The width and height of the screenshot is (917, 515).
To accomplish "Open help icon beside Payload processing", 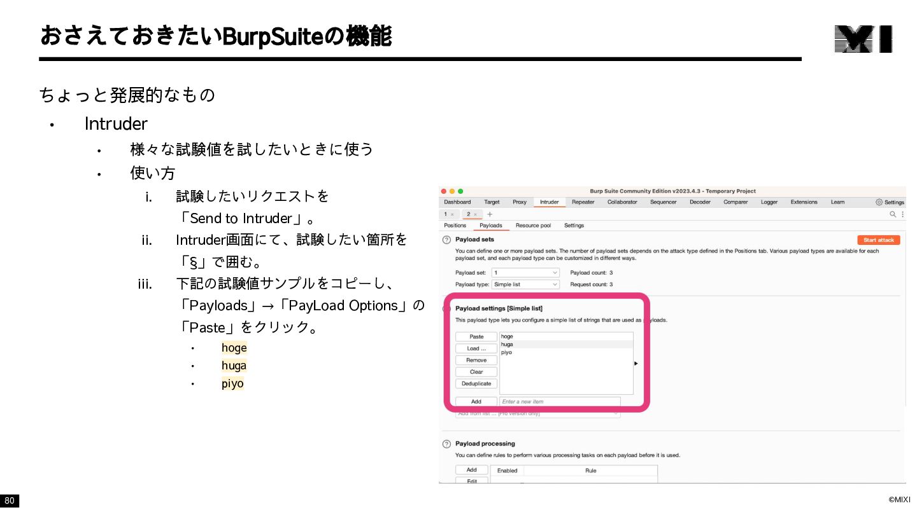I will 446,444.
